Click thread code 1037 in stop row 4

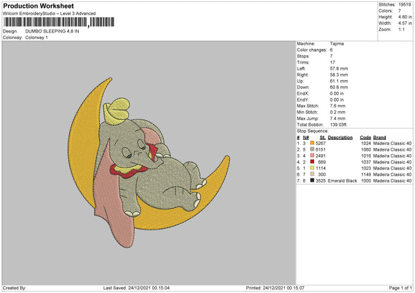click(x=366, y=162)
